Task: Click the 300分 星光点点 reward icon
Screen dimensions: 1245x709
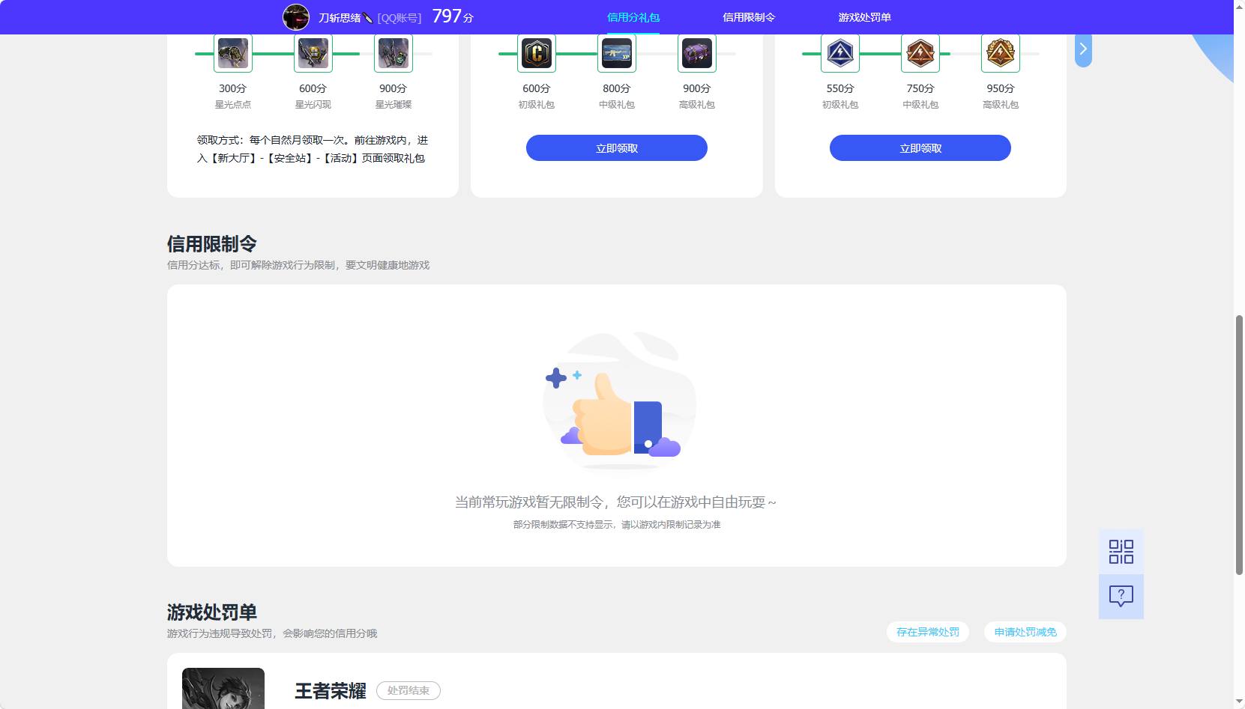Action: (233, 53)
